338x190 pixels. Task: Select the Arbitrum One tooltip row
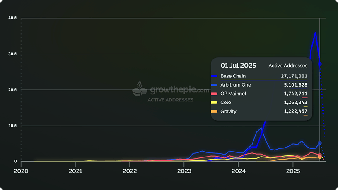(259, 85)
